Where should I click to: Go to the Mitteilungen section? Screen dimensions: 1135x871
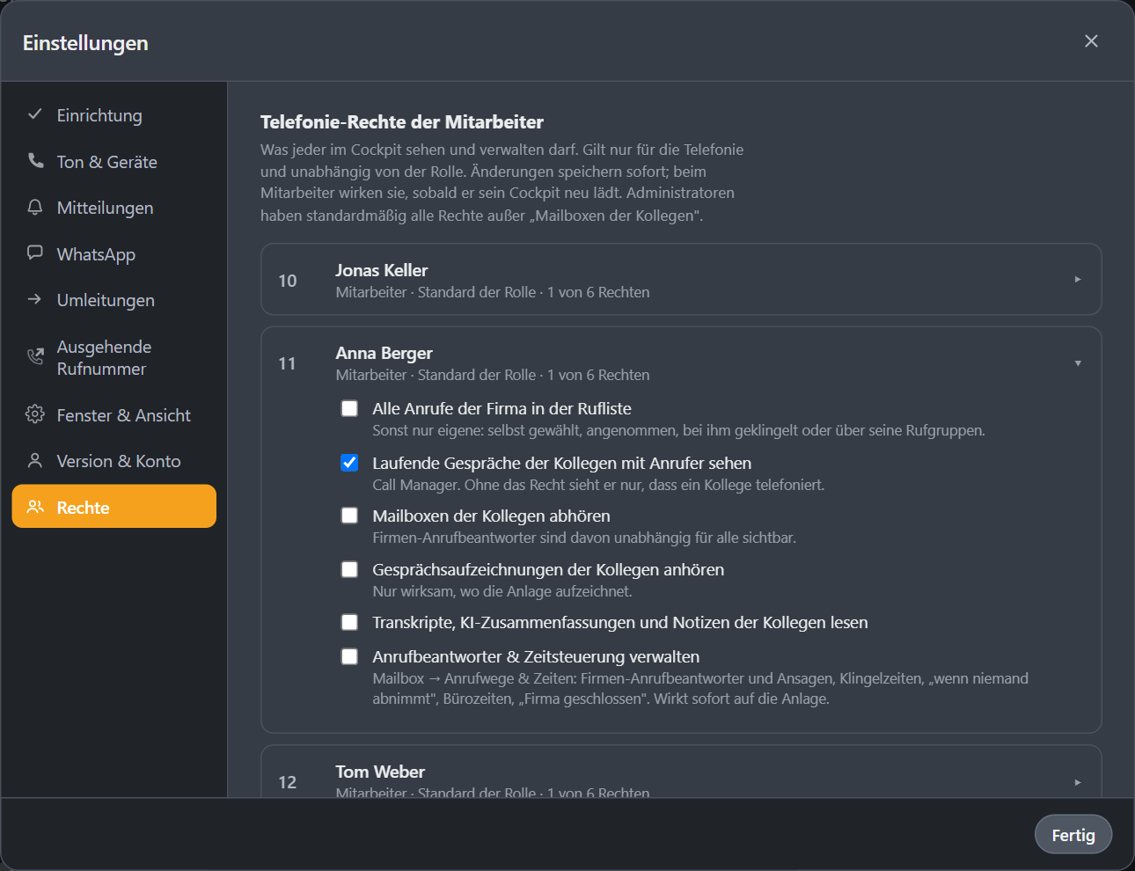[114, 208]
